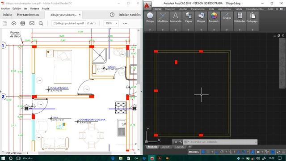Toggle isometric drafting in status bar
Image resolution: width=286 pixels, height=161 pixels.
[x=231, y=152]
